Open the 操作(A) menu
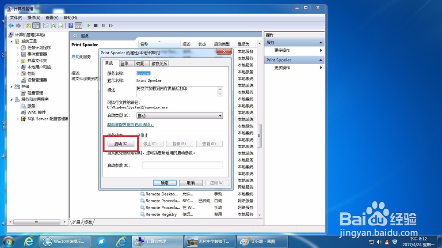Screen dimensions: 442x248 (34, 18)
